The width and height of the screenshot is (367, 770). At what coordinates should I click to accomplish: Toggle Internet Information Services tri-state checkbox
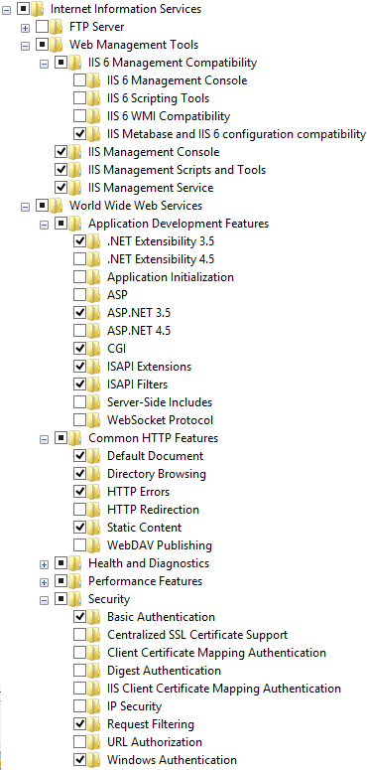(23, 9)
